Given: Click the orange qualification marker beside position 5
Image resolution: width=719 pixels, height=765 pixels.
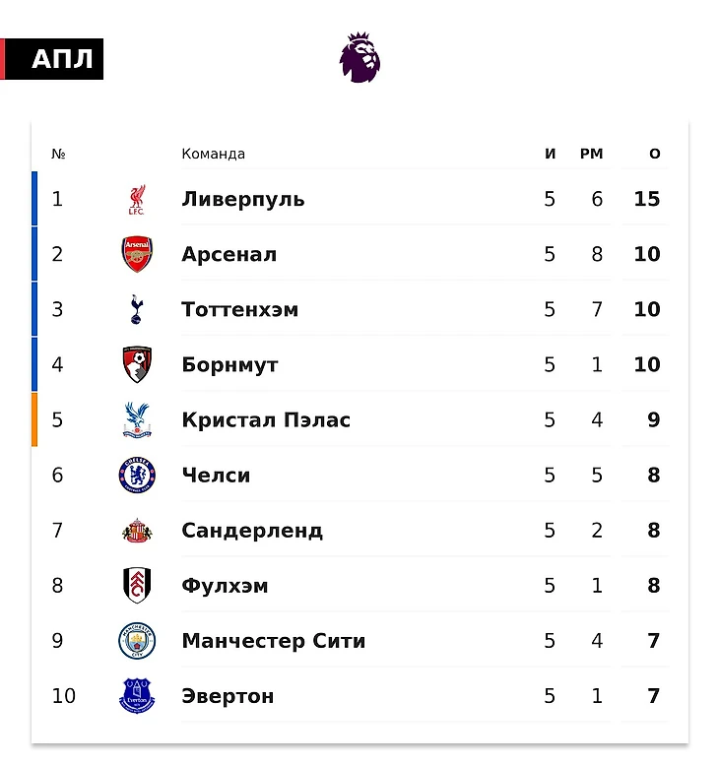Looking at the screenshot, I should click(x=34, y=419).
